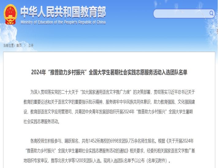The image size is (218, 168).
Task: Click the paragraph starting 各高校师生积极参与
Action: [x=109, y=151]
